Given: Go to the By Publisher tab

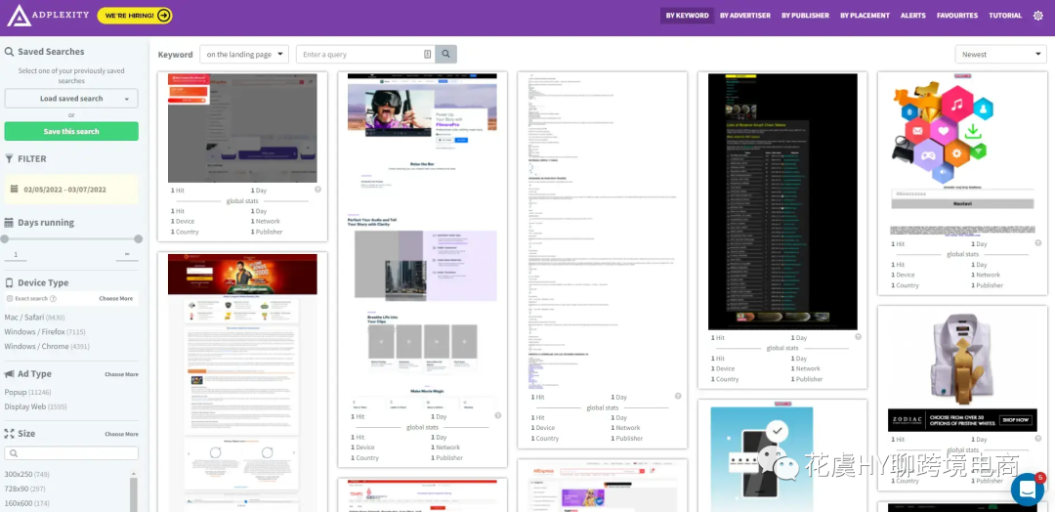Looking at the screenshot, I should tap(805, 16).
